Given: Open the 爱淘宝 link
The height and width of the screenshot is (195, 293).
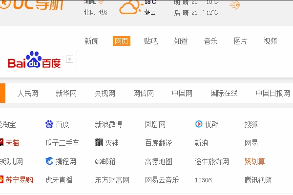Looking at the screenshot, I should coord(8,124).
